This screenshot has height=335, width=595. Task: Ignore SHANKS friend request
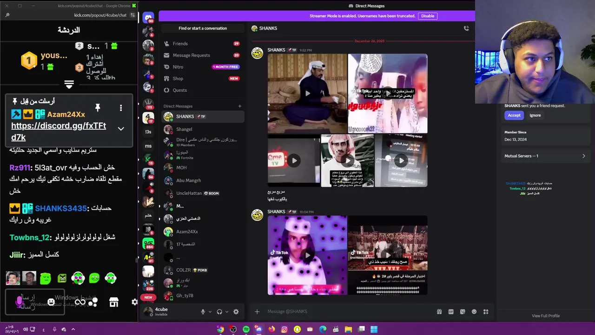(535, 115)
